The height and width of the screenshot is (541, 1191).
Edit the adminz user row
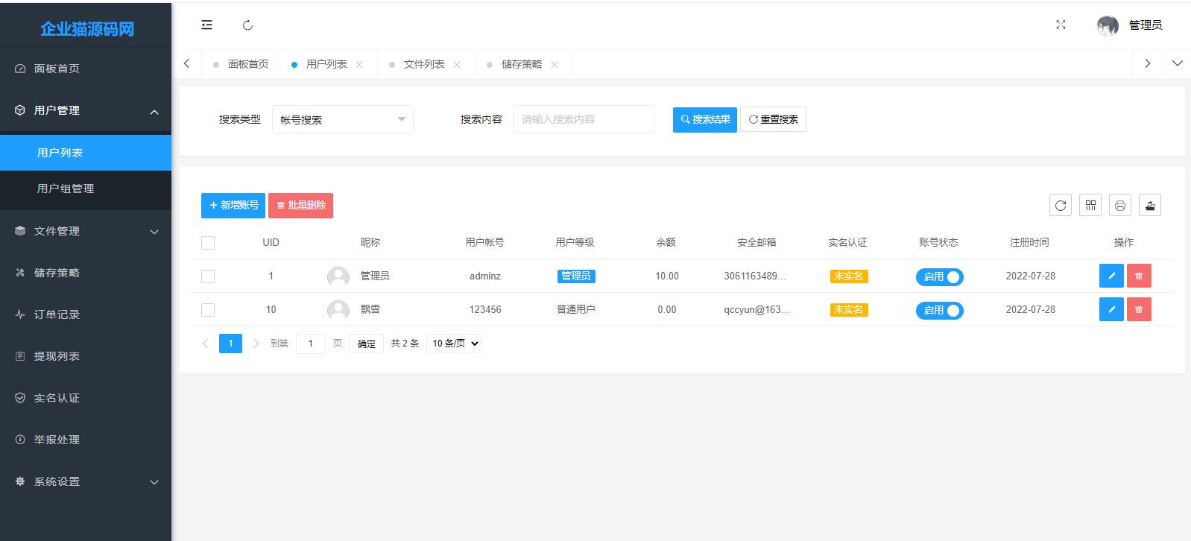click(x=1111, y=276)
